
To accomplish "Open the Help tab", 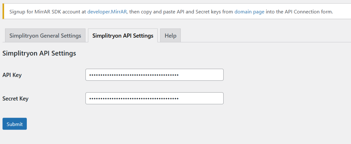I will [170, 36].
